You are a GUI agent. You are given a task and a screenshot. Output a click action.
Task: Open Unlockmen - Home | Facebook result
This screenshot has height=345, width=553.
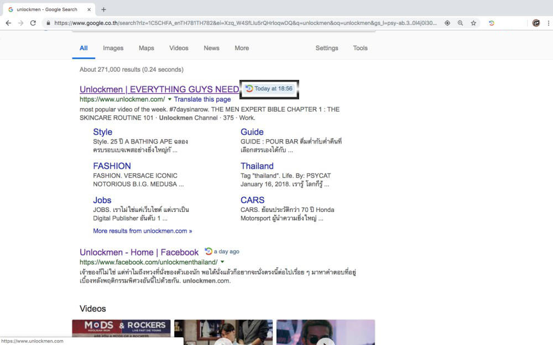[139, 252]
